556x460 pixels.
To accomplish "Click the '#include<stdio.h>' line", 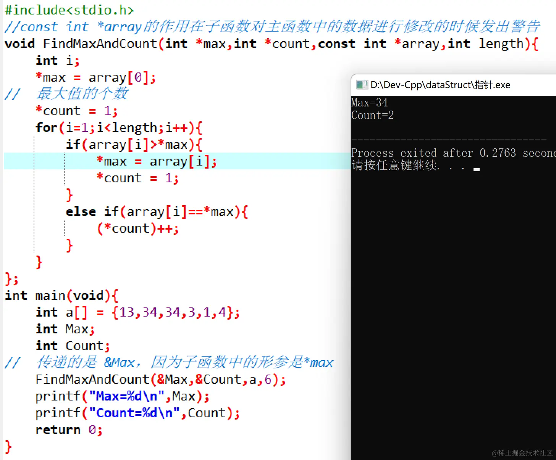I will click(x=69, y=10).
